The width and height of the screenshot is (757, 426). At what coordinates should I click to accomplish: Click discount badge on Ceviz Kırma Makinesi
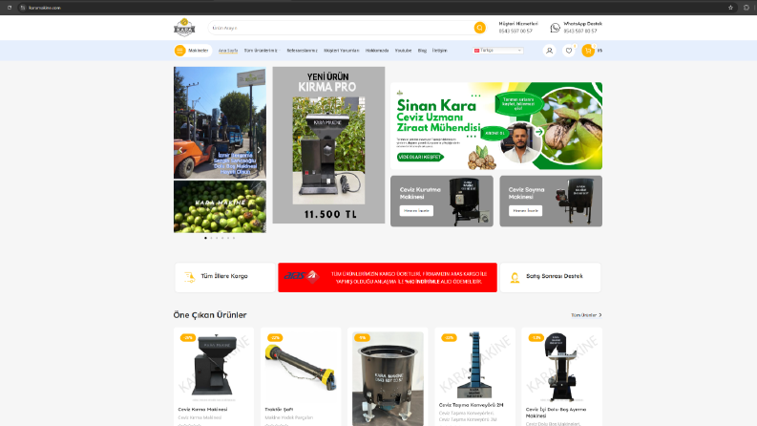tap(187, 337)
